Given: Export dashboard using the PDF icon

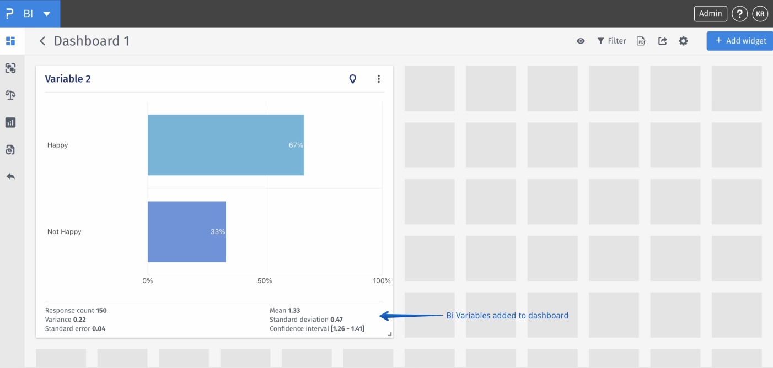Looking at the screenshot, I should [641, 41].
